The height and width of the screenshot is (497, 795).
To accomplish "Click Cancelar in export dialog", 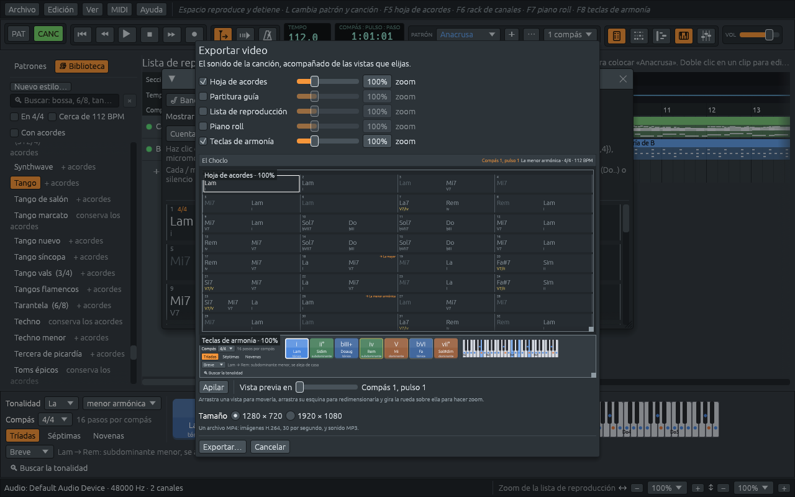I will pyautogui.click(x=270, y=447).
